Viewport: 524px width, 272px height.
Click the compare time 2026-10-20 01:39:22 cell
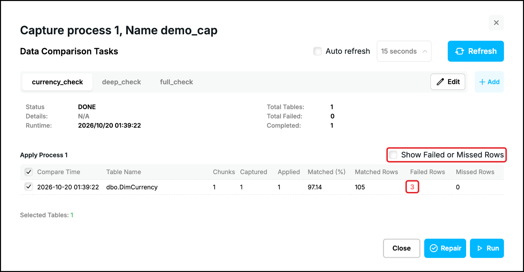[x=68, y=187]
